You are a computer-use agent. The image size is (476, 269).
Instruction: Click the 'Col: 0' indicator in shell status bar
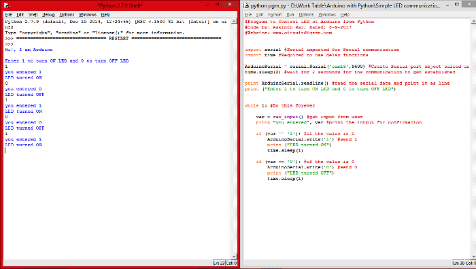point(231,264)
